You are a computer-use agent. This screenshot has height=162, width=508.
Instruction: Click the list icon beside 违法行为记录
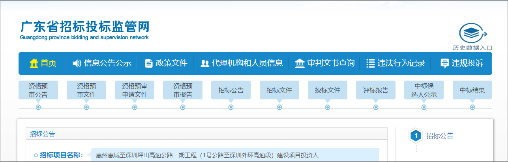[370, 63]
